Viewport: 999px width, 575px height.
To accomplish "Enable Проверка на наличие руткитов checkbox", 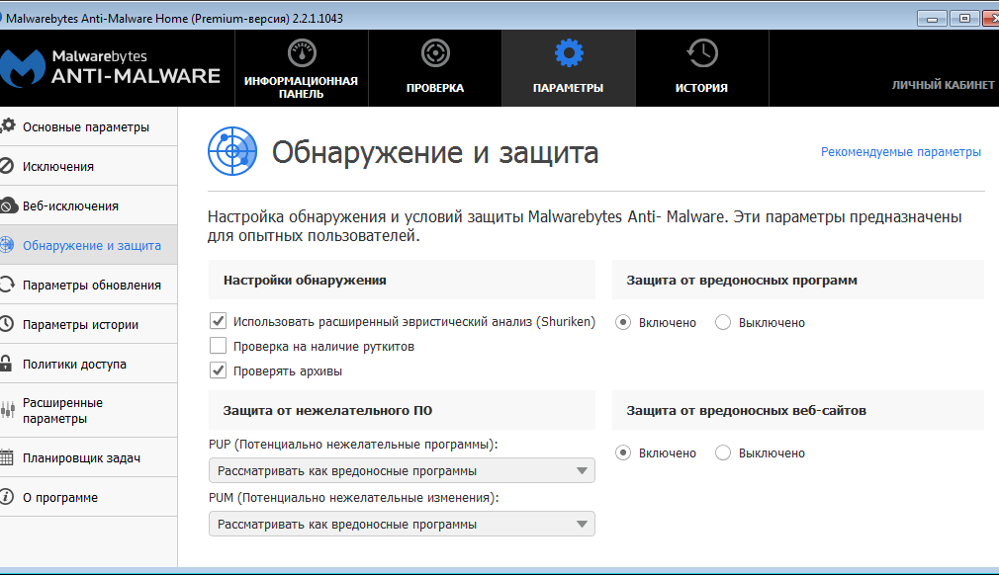I will [218, 346].
